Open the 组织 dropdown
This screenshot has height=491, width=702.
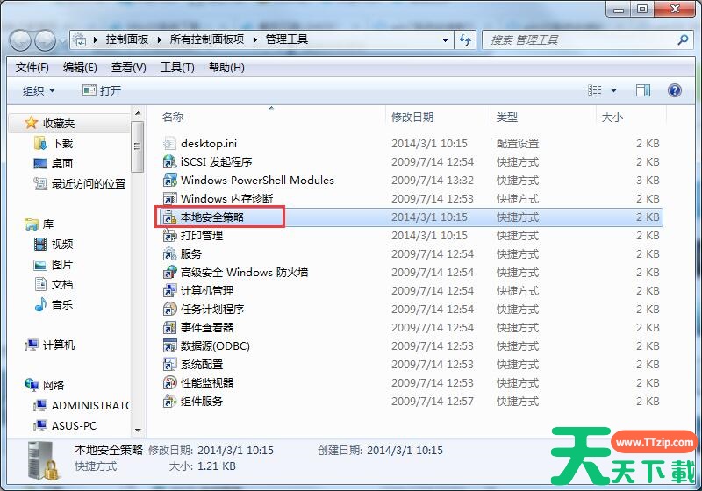(x=39, y=91)
